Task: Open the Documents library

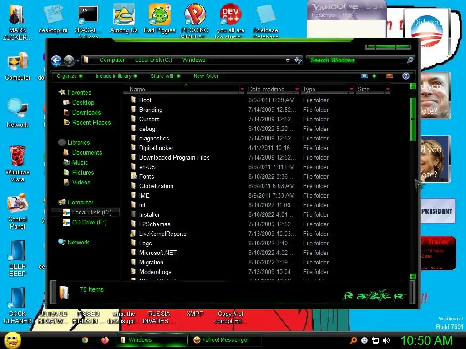Action: coord(87,152)
